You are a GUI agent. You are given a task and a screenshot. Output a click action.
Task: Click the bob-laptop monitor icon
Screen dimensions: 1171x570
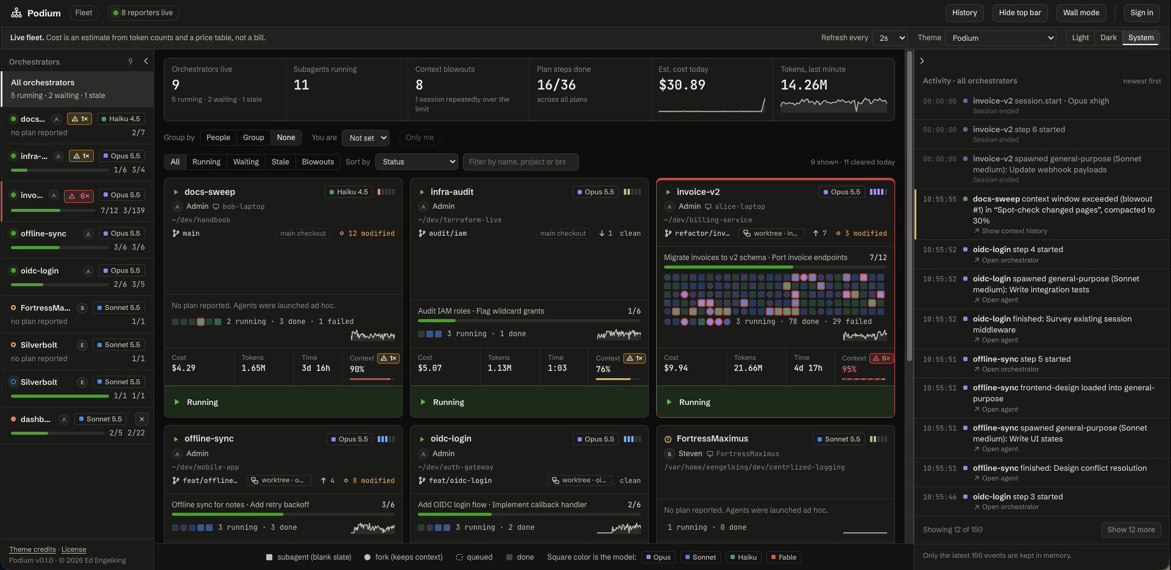tap(216, 207)
